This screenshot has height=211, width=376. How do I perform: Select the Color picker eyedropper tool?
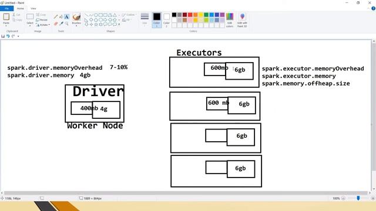(x=61, y=23)
